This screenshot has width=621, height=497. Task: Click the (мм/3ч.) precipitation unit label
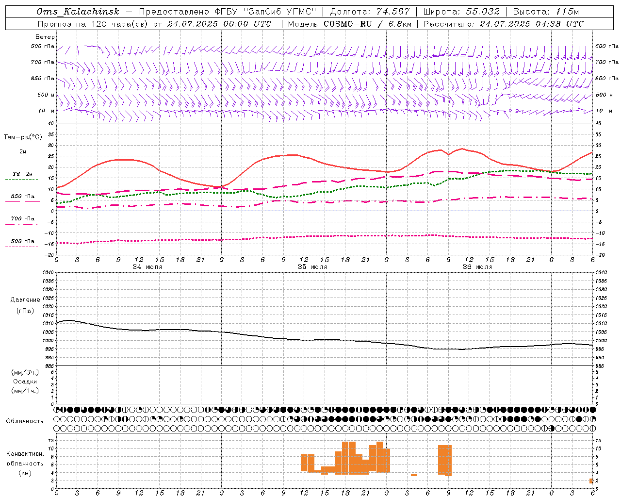pos(25,373)
